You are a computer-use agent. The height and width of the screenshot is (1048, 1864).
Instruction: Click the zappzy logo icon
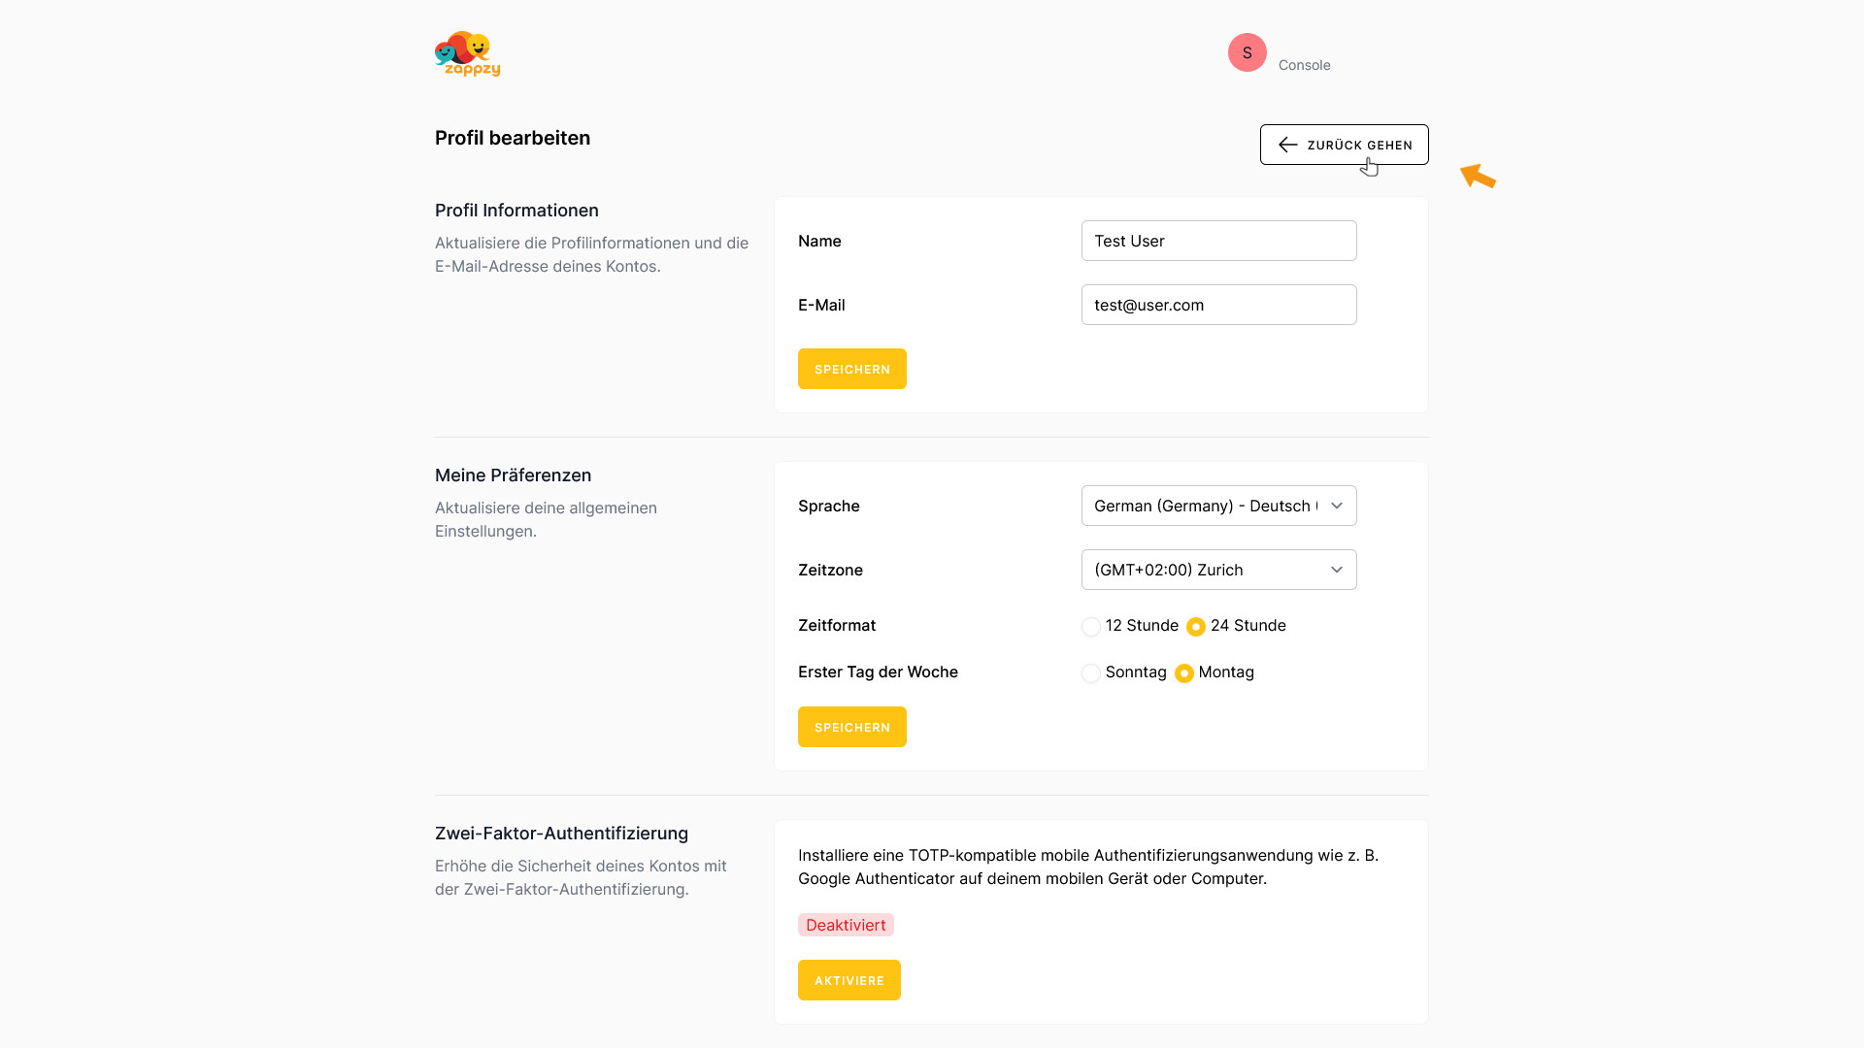tap(468, 53)
